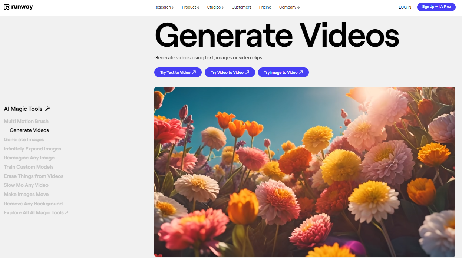Screen dimensions: 462x258
Task: Select Generate Images in the tools list
Action: tap(24, 139)
